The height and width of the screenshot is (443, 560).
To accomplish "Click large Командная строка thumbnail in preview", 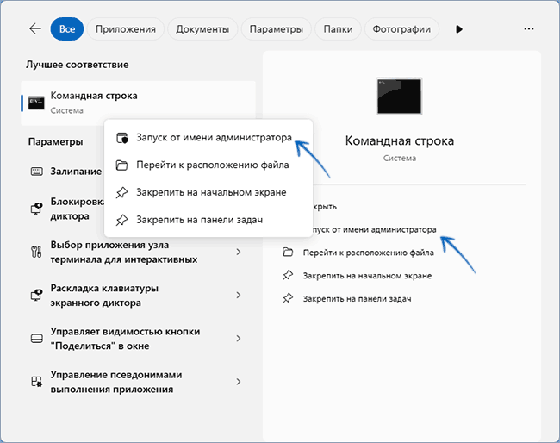I will point(399,97).
